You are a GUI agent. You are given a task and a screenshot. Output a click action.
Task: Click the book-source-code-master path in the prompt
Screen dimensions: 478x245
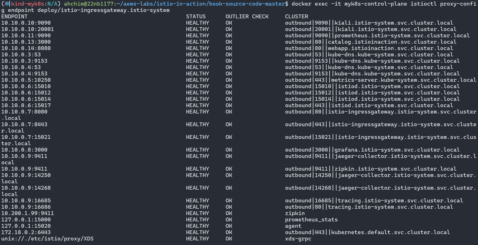(x=247, y=4)
